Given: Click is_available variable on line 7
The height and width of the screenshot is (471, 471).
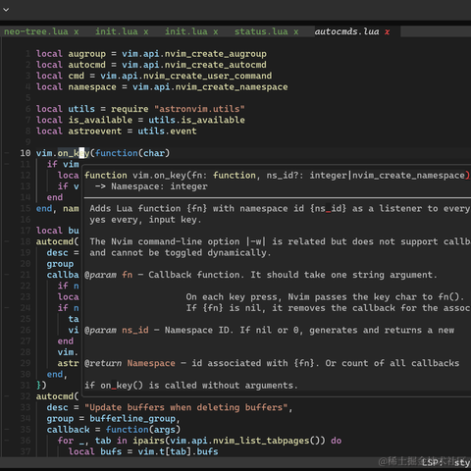Looking at the screenshot, I should [x=100, y=120].
